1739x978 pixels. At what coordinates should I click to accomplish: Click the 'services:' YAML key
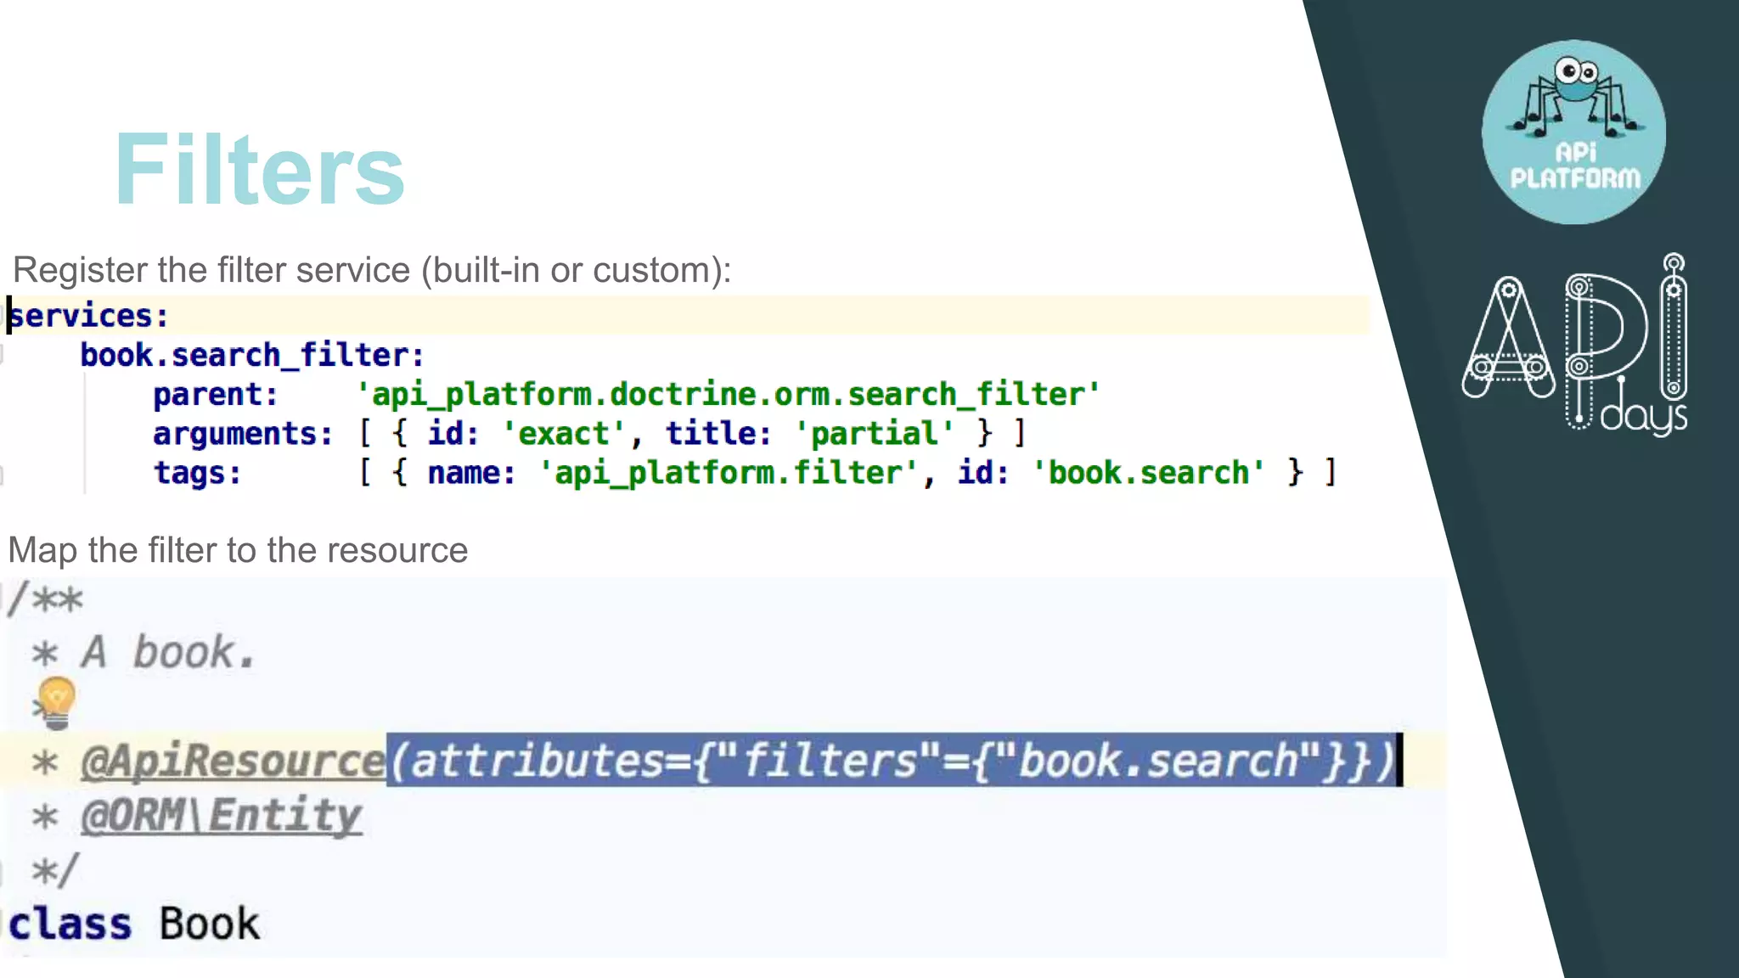pos(88,316)
